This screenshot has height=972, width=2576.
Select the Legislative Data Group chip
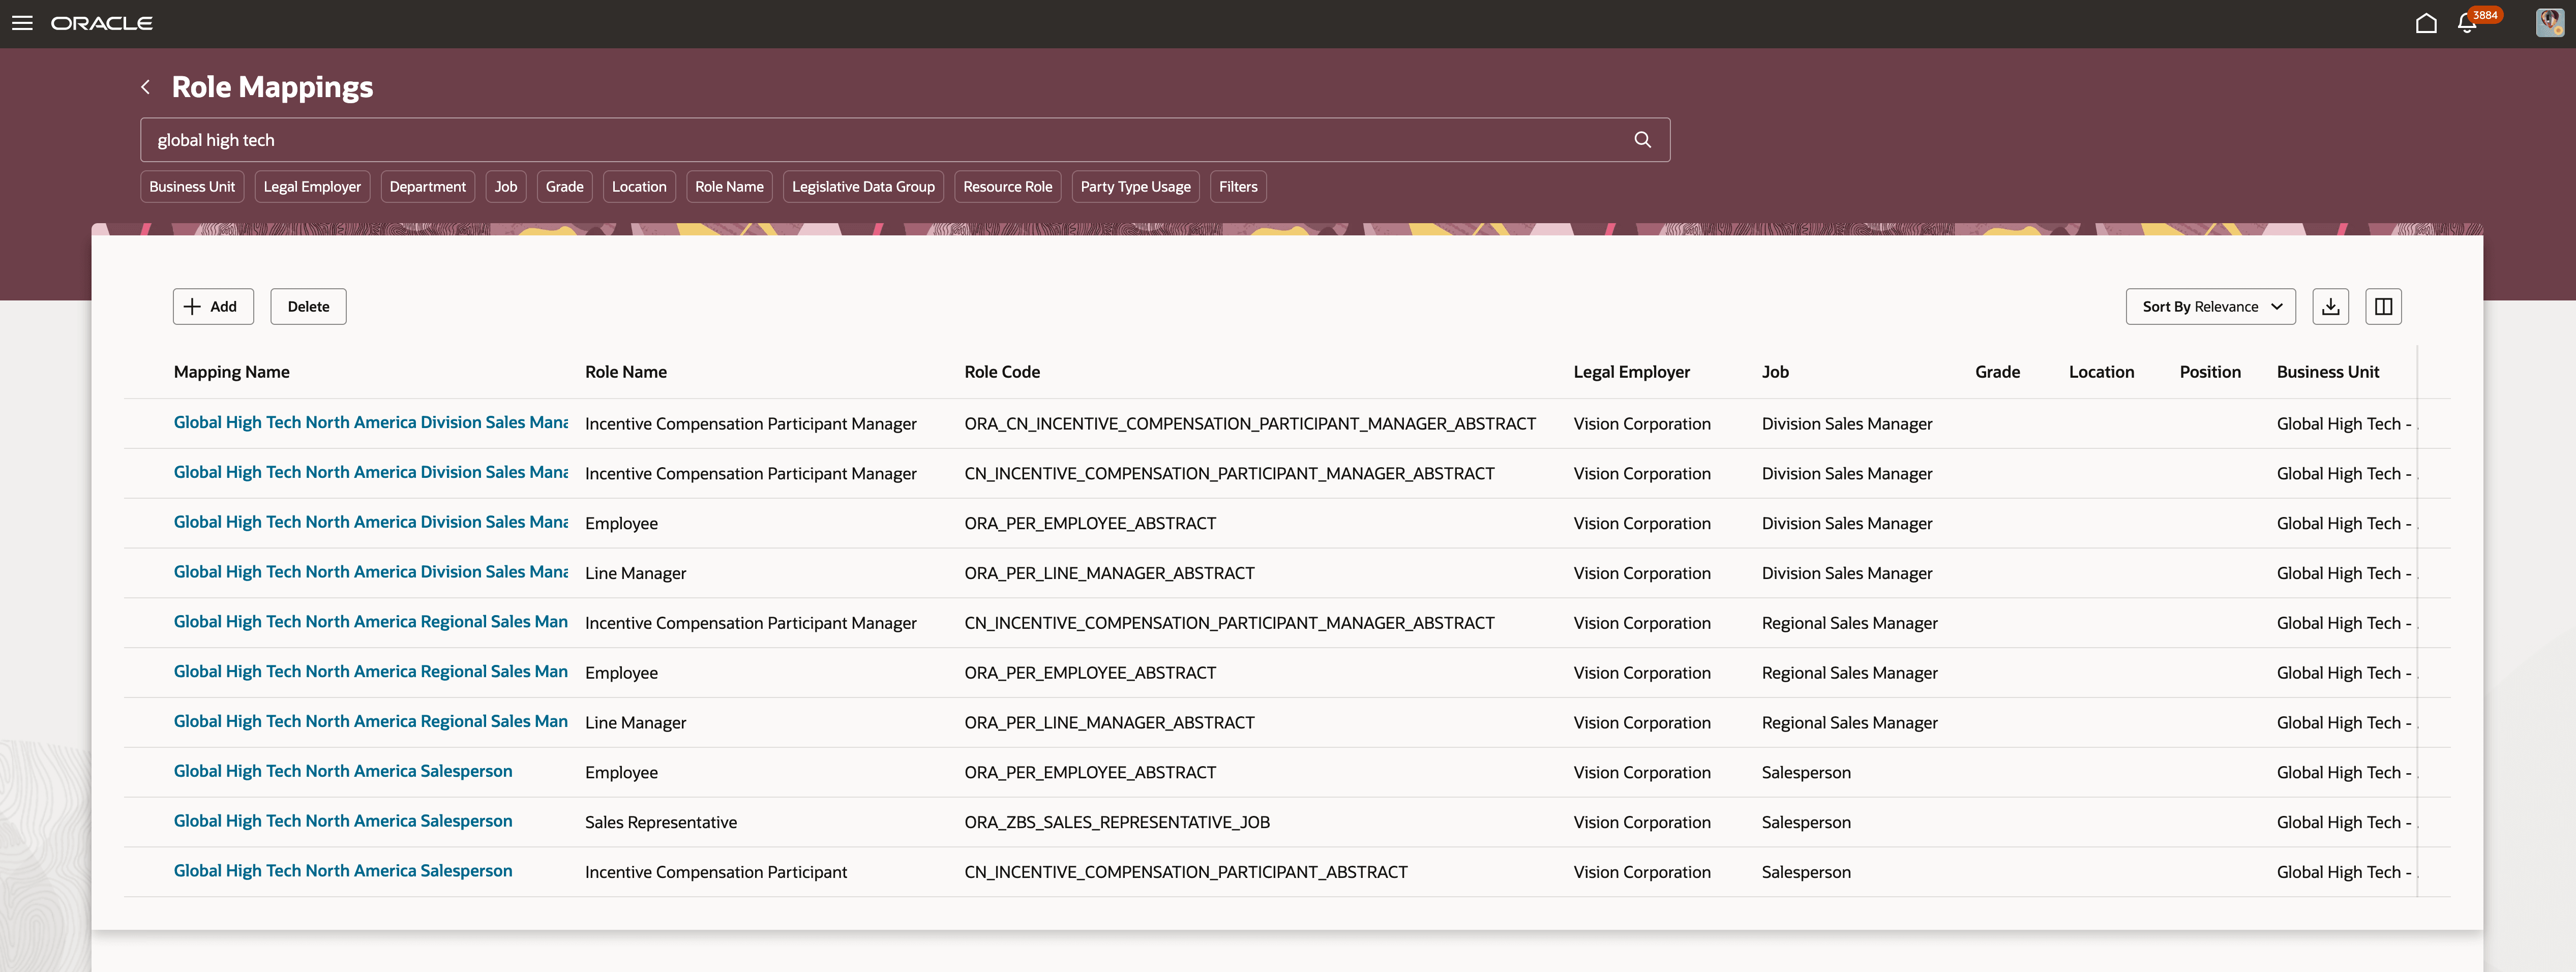(x=863, y=186)
